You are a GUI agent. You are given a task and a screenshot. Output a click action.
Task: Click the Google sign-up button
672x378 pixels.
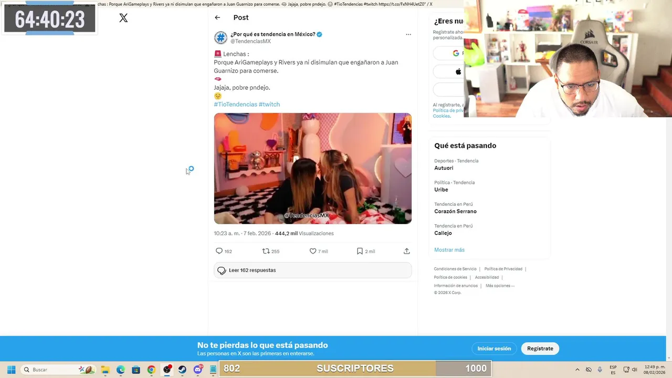[448, 53]
